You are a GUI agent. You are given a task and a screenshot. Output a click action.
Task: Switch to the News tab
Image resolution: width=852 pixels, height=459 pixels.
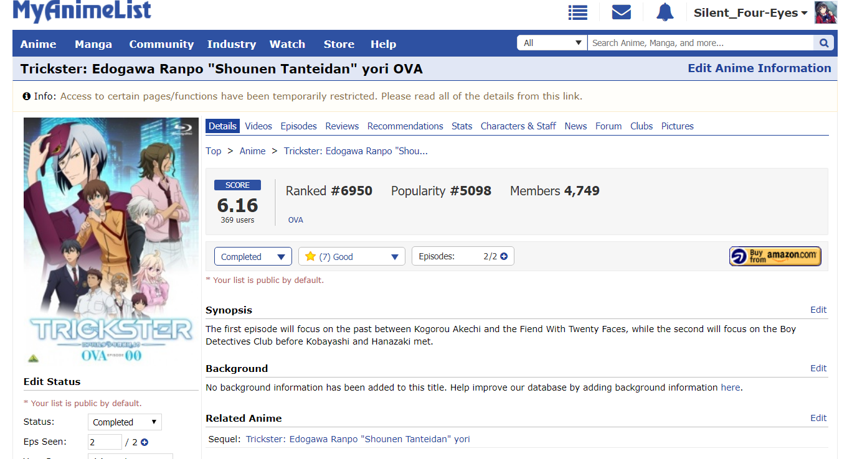pyautogui.click(x=575, y=126)
